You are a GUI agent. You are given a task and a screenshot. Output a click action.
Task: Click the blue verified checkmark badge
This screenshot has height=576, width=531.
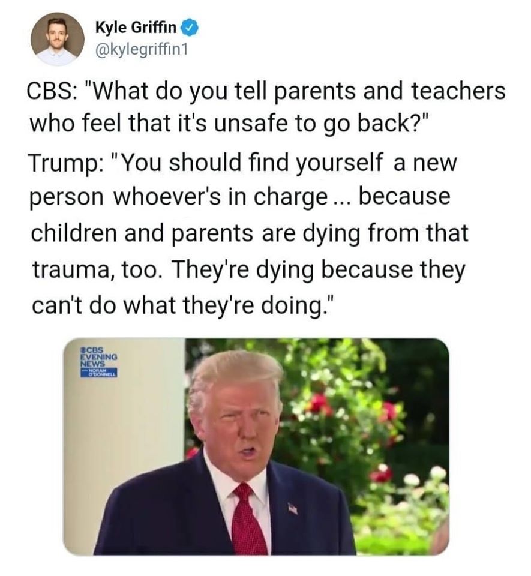[x=191, y=28]
